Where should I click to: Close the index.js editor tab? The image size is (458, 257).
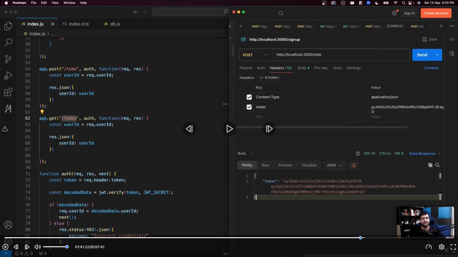click(x=53, y=24)
